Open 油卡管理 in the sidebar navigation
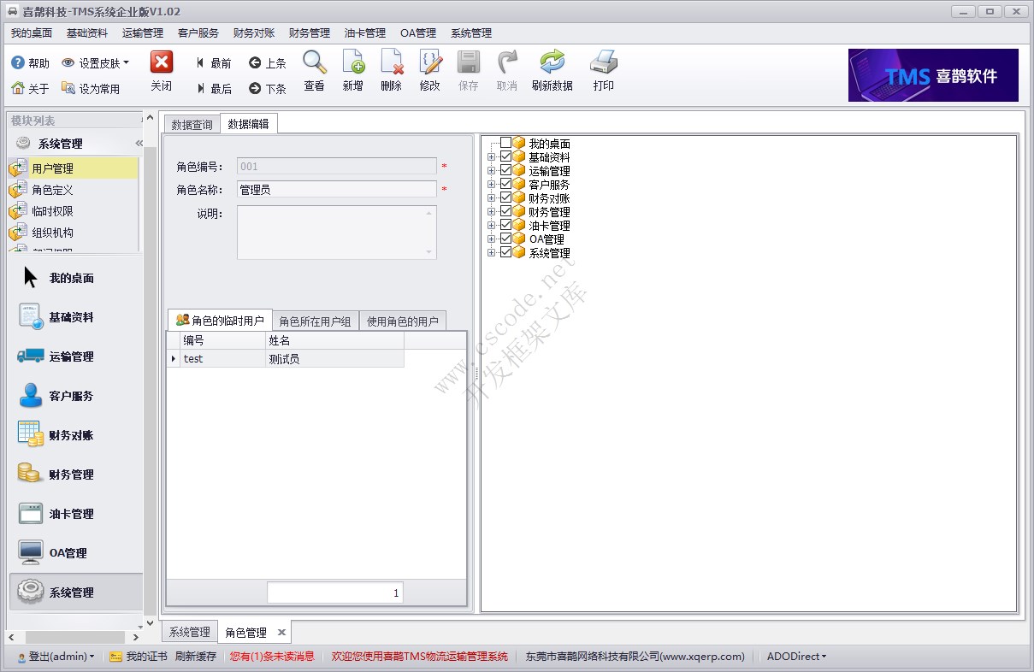This screenshot has width=1034, height=672. pyautogui.click(x=76, y=514)
